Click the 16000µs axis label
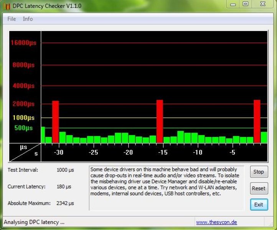Viewport: 277px width, 230px height. click(24, 43)
